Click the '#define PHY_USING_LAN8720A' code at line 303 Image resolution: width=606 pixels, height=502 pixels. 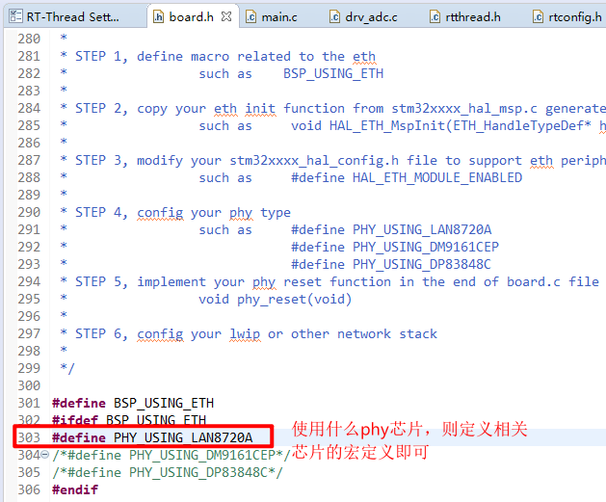[x=152, y=437]
